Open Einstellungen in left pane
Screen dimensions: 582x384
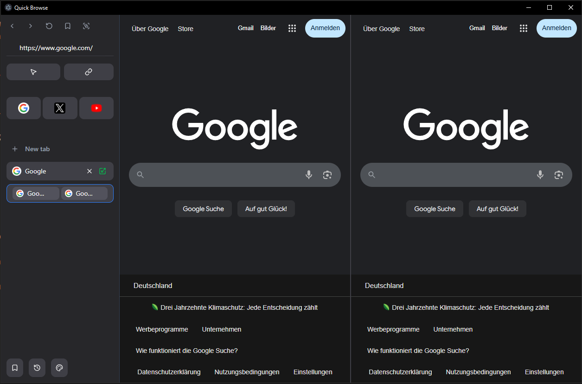click(x=313, y=372)
